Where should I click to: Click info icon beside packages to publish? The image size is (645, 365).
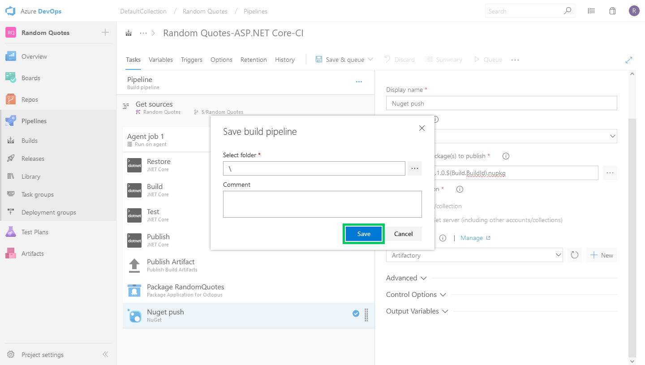tap(506, 156)
